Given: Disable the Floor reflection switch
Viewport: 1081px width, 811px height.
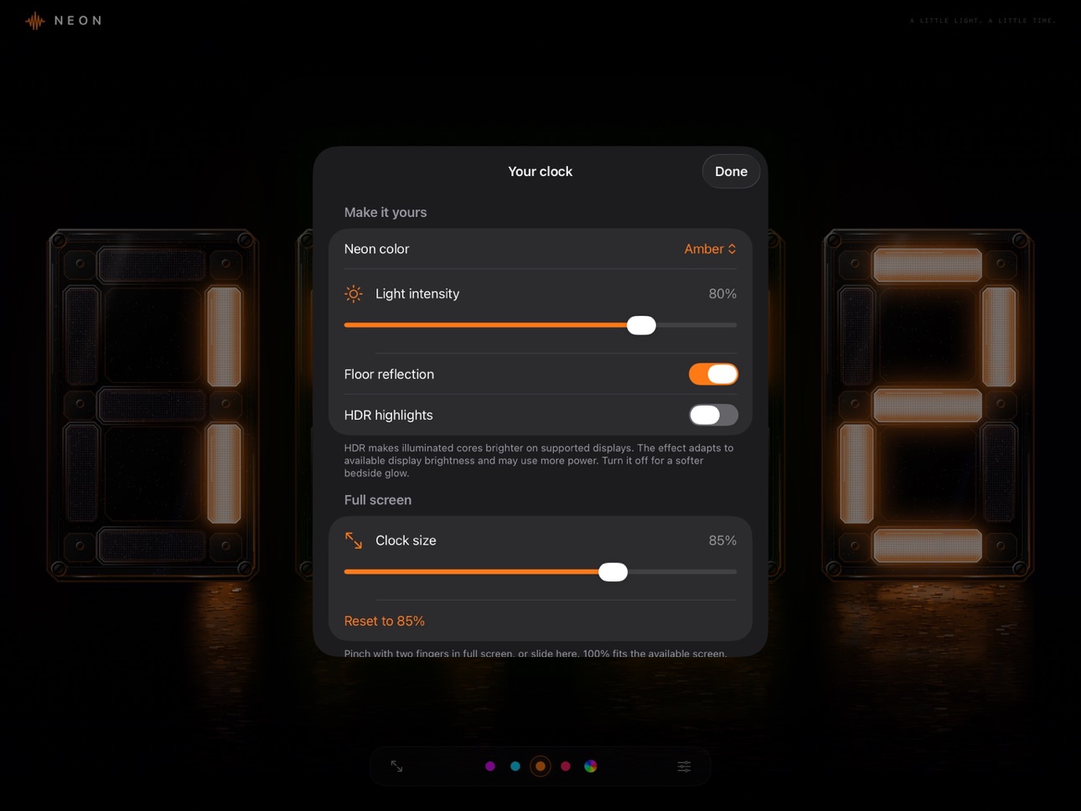Looking at the screenshot, I should coord(713,374).
